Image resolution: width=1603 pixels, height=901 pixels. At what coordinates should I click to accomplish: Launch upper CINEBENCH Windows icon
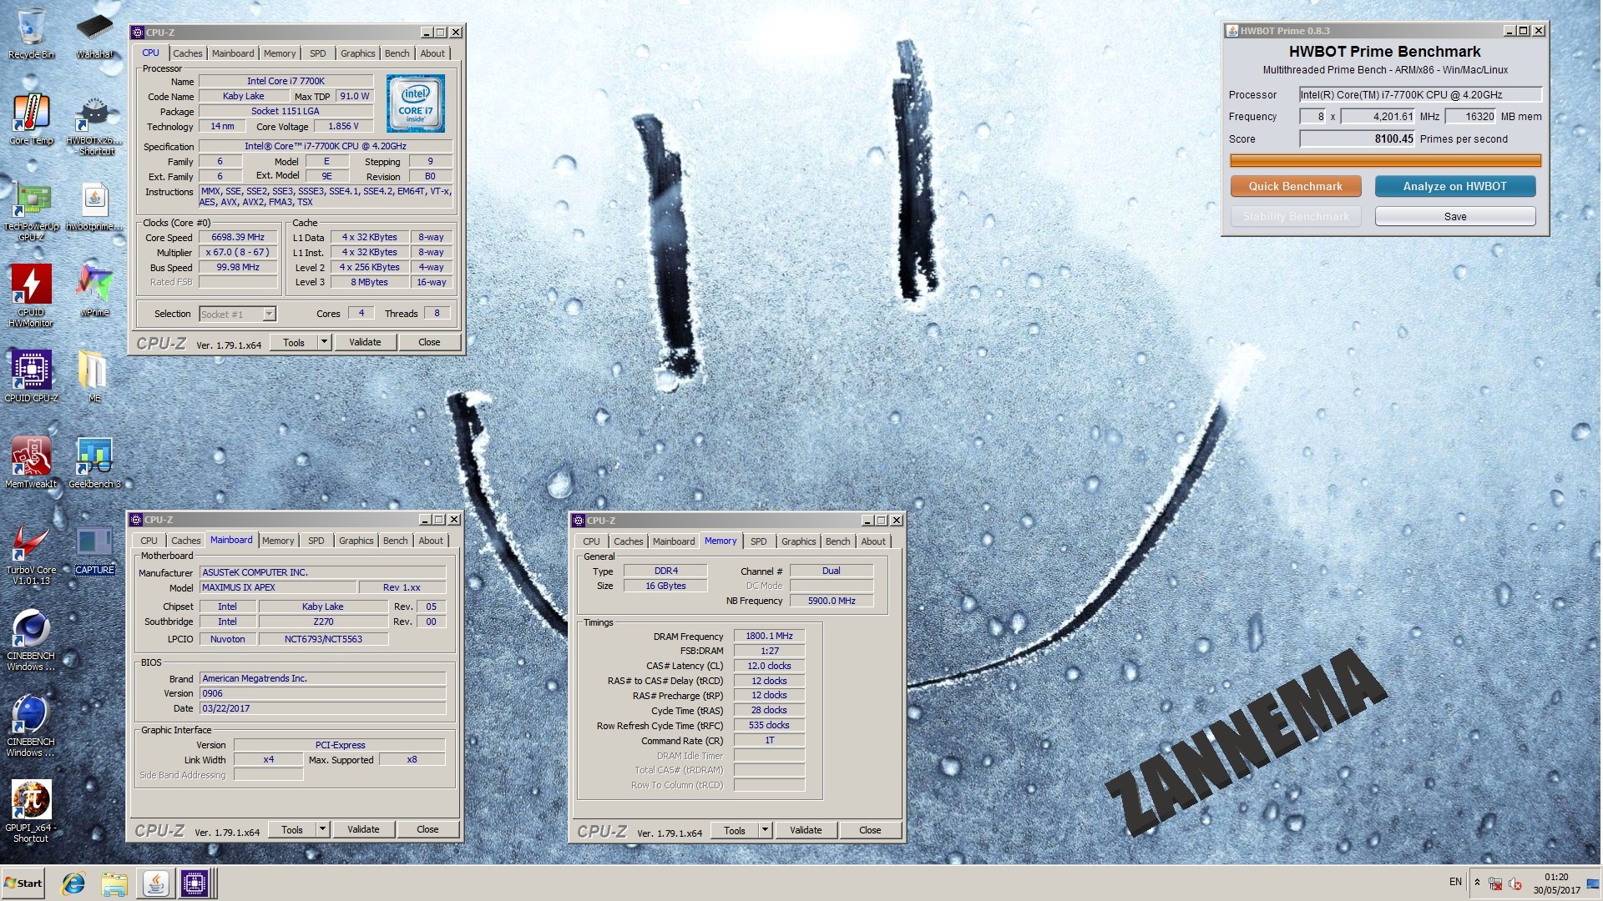point(31,639)
